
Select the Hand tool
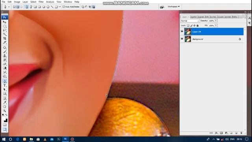pyautogui.click(x=5, y=106)
